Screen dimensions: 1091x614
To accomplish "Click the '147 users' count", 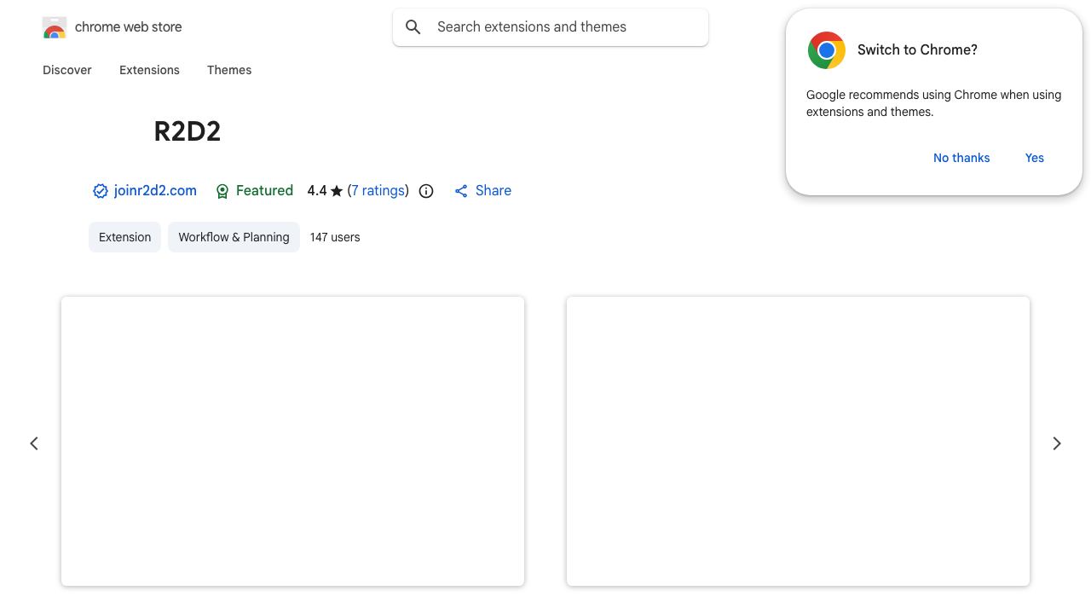I will [335, 237].
